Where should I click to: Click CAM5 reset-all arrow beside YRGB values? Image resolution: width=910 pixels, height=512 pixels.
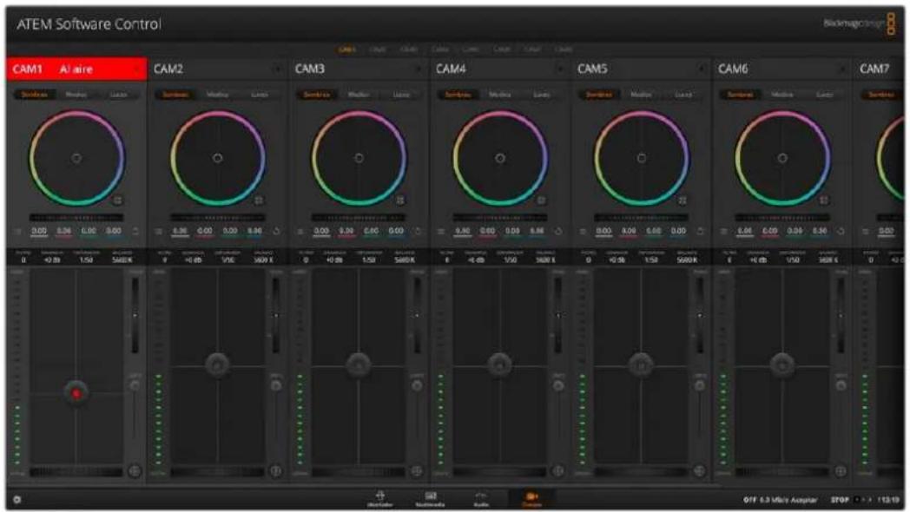[701, 232]
